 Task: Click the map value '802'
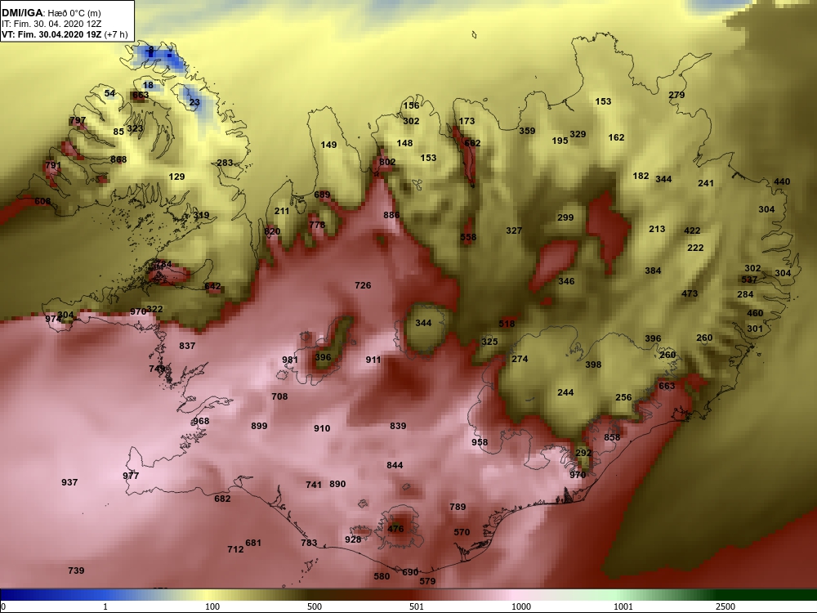click(x=387, y=162)
